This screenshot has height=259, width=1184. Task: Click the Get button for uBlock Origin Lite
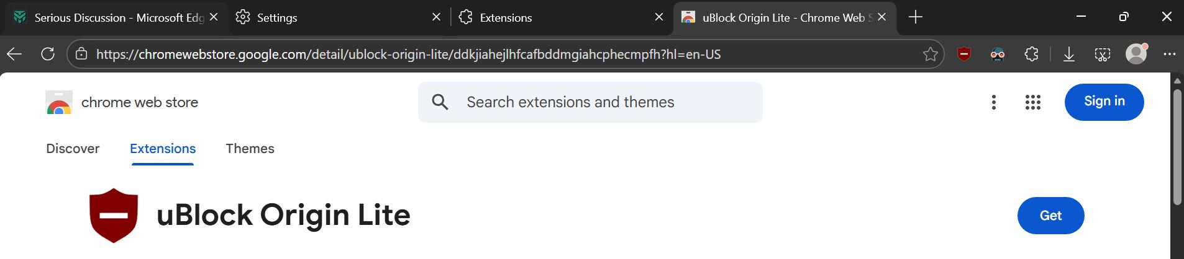pos(1051,216)
